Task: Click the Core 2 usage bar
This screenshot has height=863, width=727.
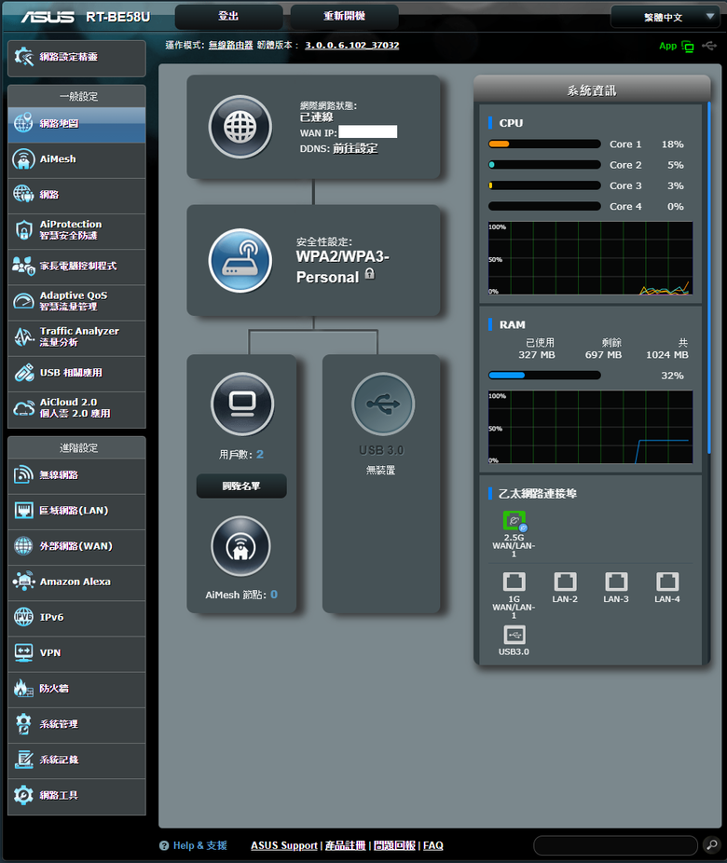Action: (x=544, y=165)
